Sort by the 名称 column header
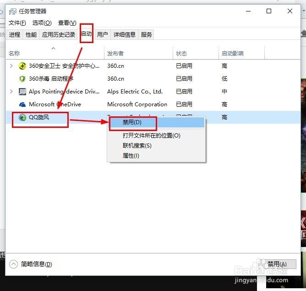Viewport: 306px width, 291px height. [14, 53]
